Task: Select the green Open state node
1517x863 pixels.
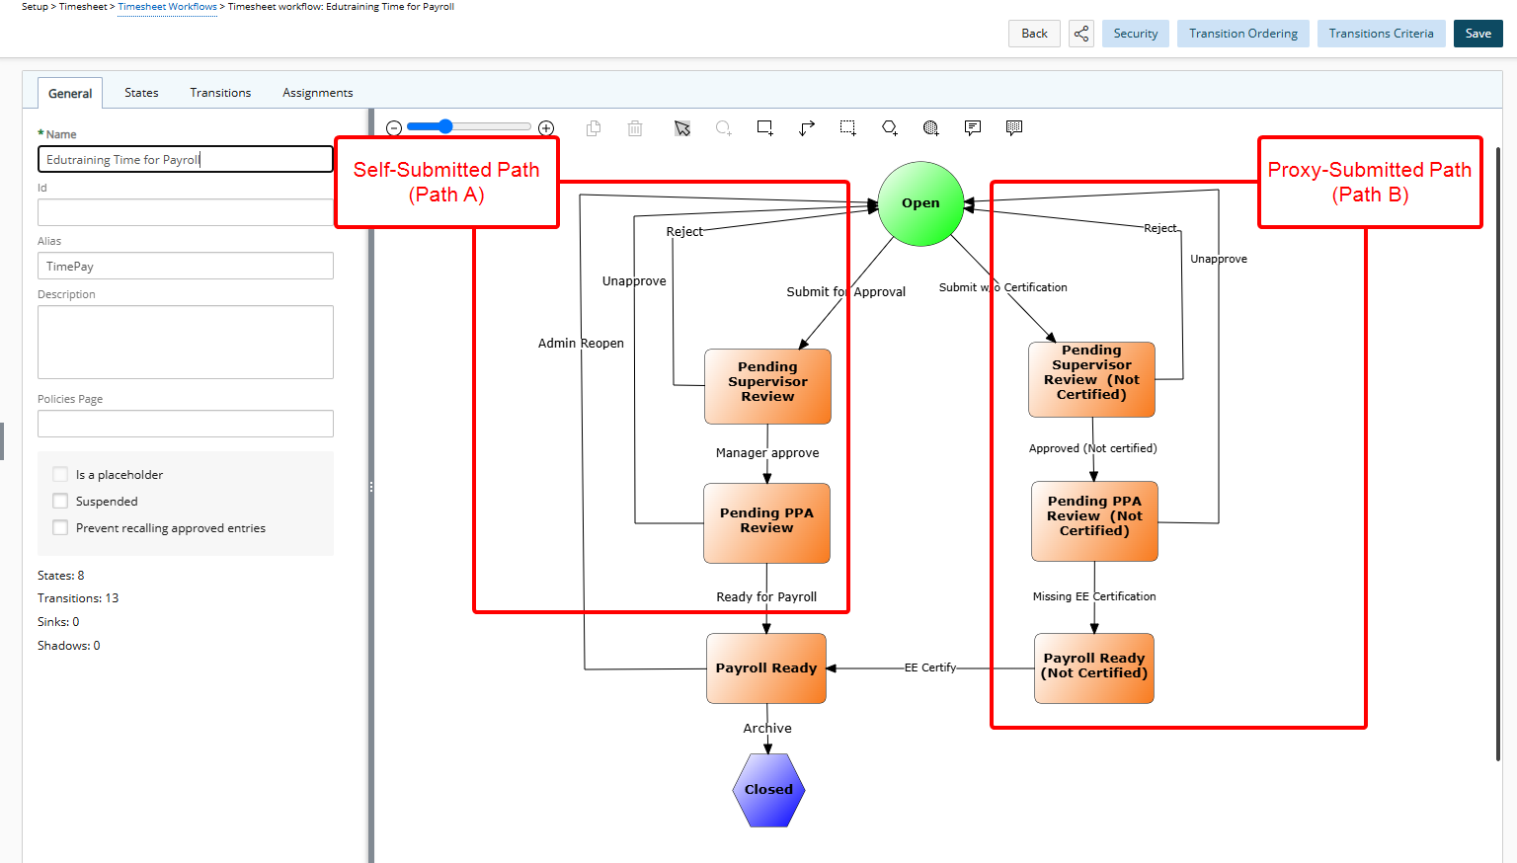Action: pos(920,203)
